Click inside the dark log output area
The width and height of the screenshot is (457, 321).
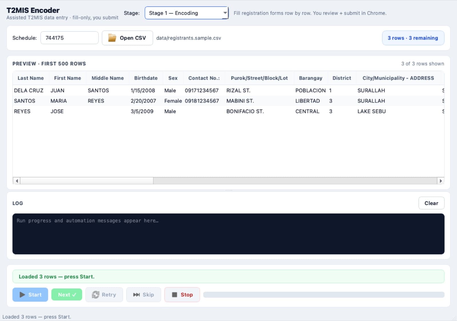228,234
